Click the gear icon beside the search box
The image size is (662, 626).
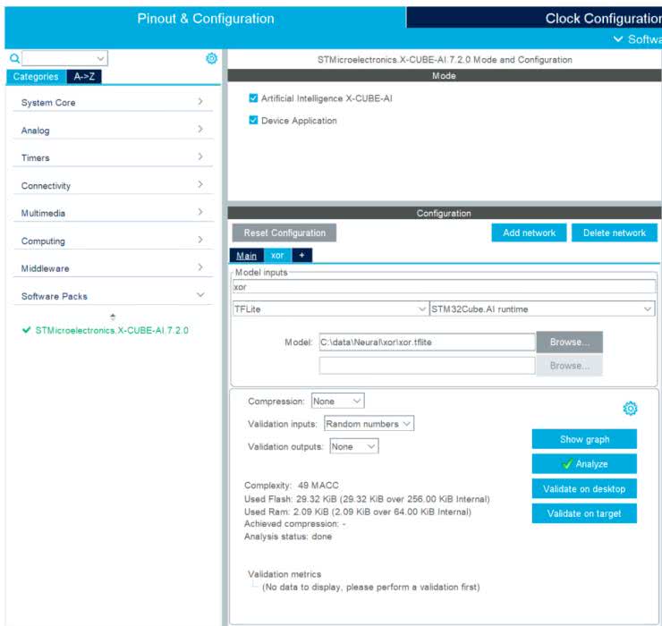tap(211, 58)
